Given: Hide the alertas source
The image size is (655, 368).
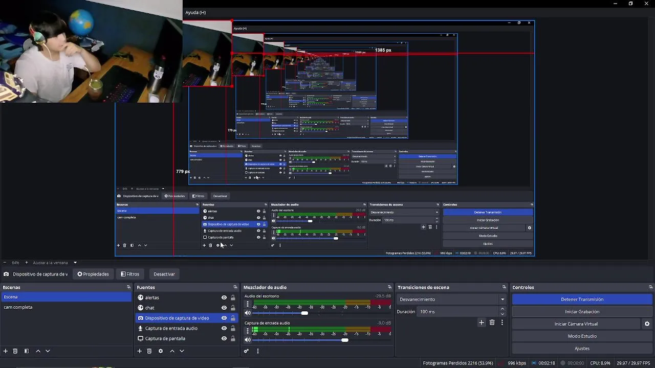Looking at the screenshot, I should pos(224,297).
